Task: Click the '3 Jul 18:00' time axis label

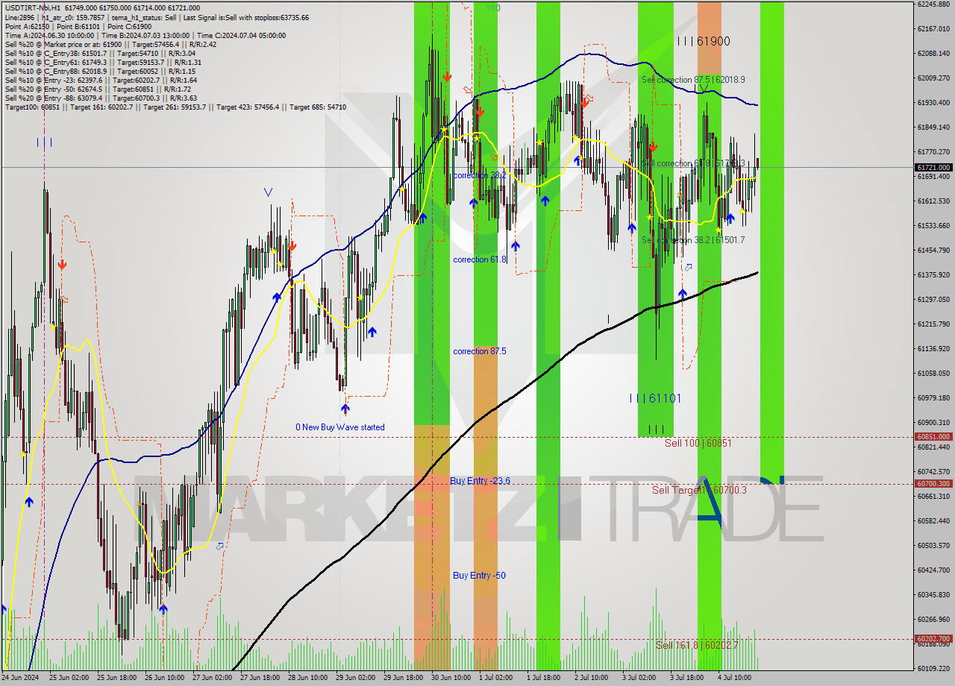Action: point(688,678)
